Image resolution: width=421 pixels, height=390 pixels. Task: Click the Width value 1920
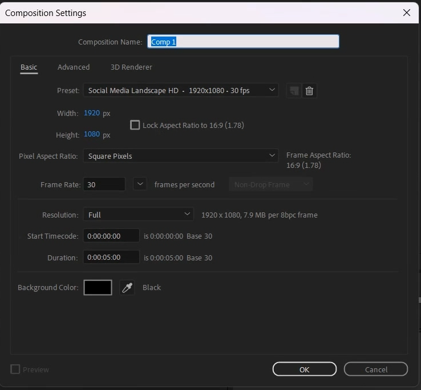[92, 113]
